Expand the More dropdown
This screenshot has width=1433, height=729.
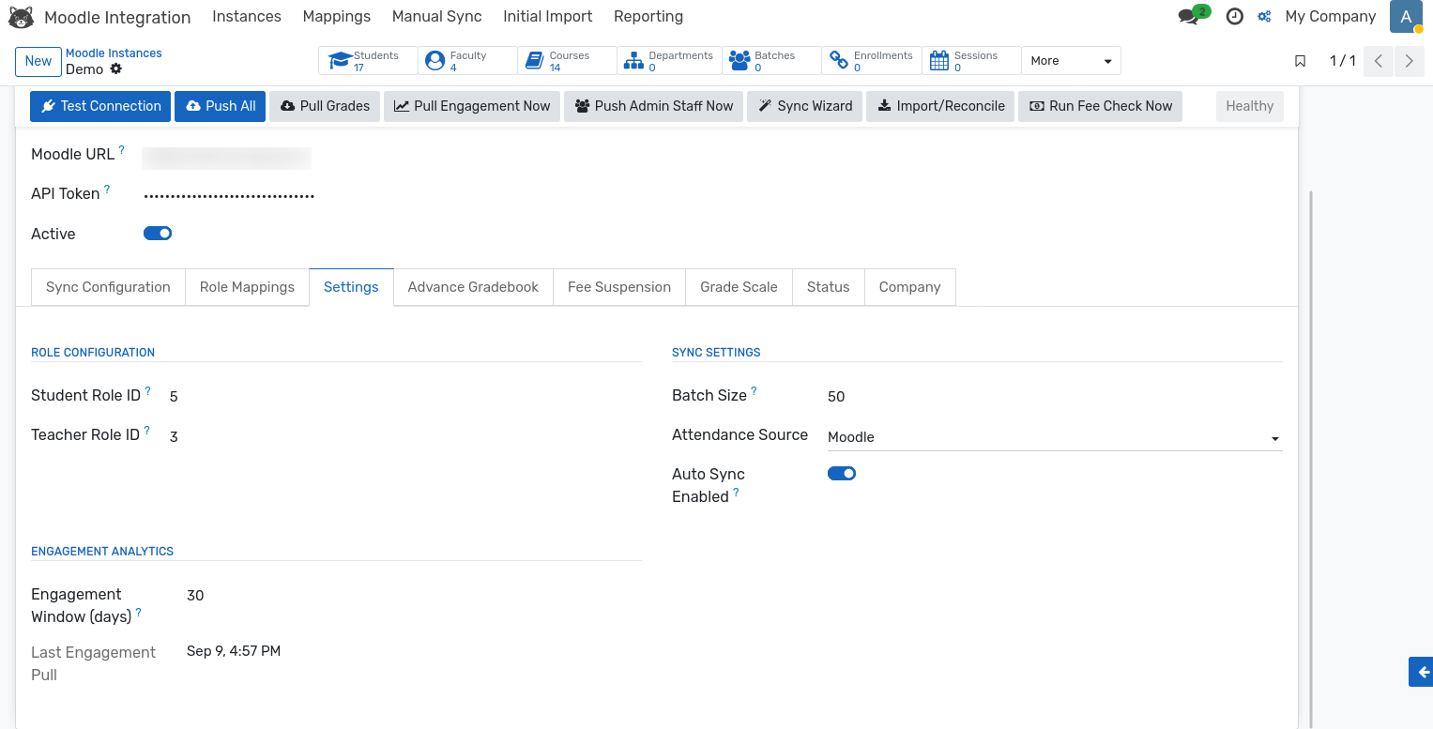[1071, 61]
